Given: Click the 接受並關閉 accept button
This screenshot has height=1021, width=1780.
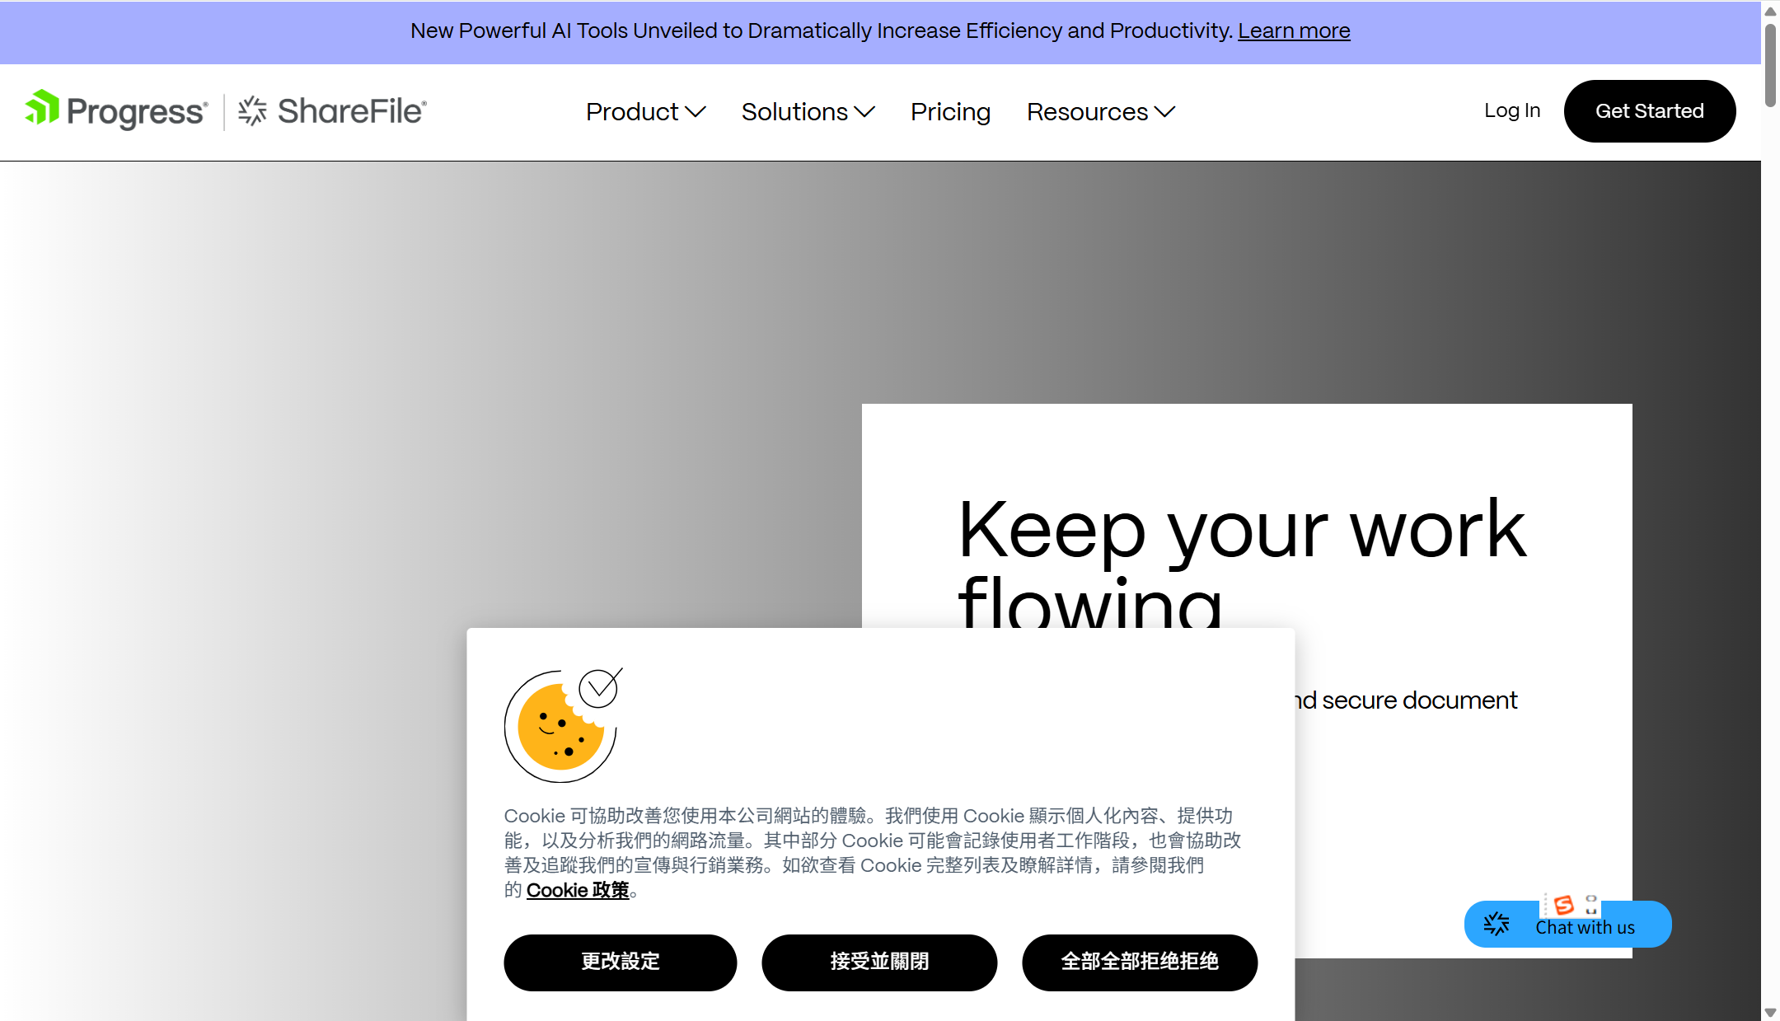Looking at the screenshot, I should [x=878, y=962].
